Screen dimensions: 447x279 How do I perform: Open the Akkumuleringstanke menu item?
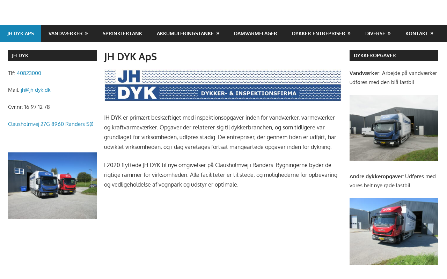tap(185, 33)
